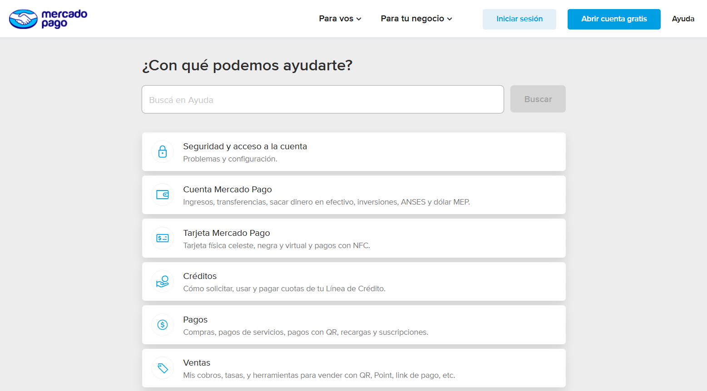Click Abrir cuenta gratis button
The height and width of the screenshot is (391, 707).
[614, 19]
